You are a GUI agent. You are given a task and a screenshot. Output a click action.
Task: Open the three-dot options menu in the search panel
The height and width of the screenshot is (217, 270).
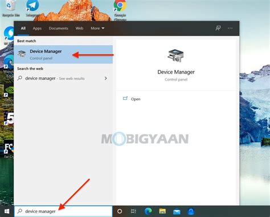pos(230,28)
